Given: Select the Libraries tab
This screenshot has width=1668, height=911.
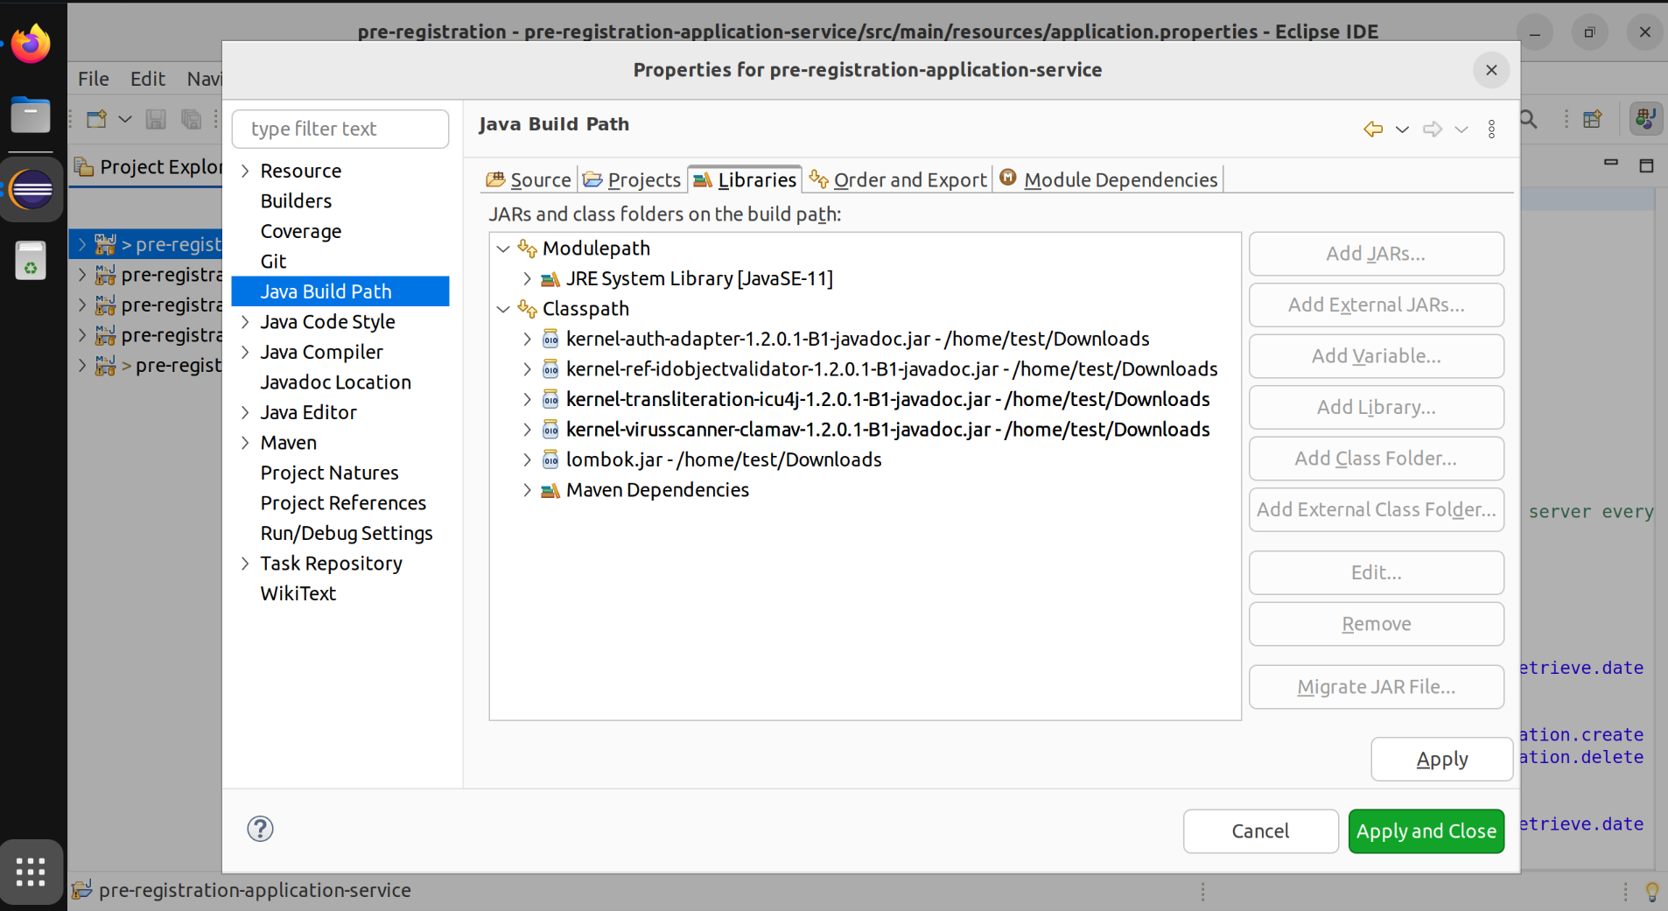Looking at the screenshot, I should point(745,179).
